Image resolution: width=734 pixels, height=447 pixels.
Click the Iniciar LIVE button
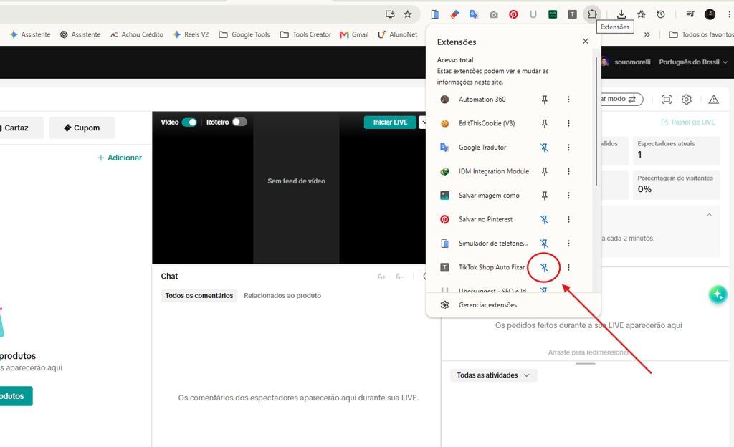390,122
